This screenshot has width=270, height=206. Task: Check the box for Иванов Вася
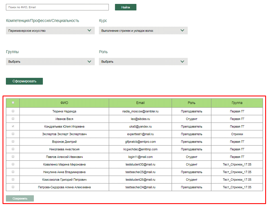tap(13, 119)
